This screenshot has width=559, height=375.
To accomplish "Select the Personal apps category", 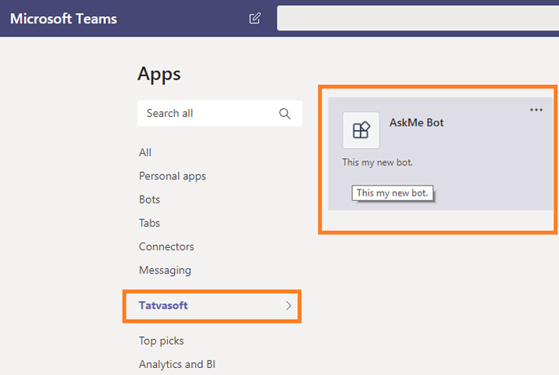I will (173, 176).
